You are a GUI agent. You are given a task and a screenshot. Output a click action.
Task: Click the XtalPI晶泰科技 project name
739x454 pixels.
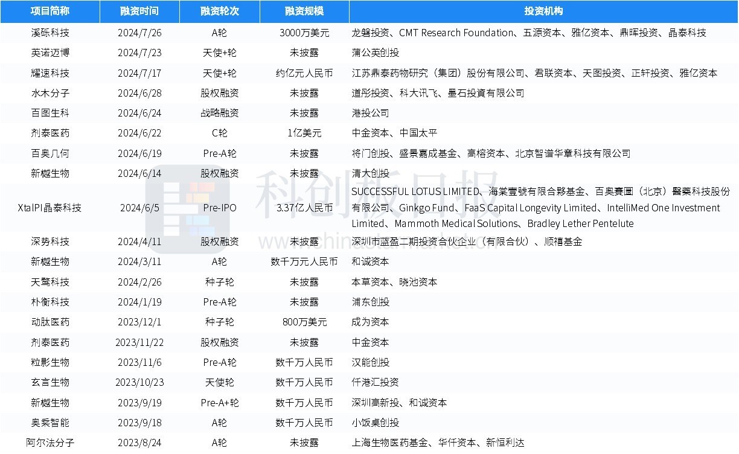(50, 208)
